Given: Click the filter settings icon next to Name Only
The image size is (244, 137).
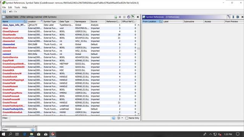Looking at the screenshot, I should coord(119,118).
